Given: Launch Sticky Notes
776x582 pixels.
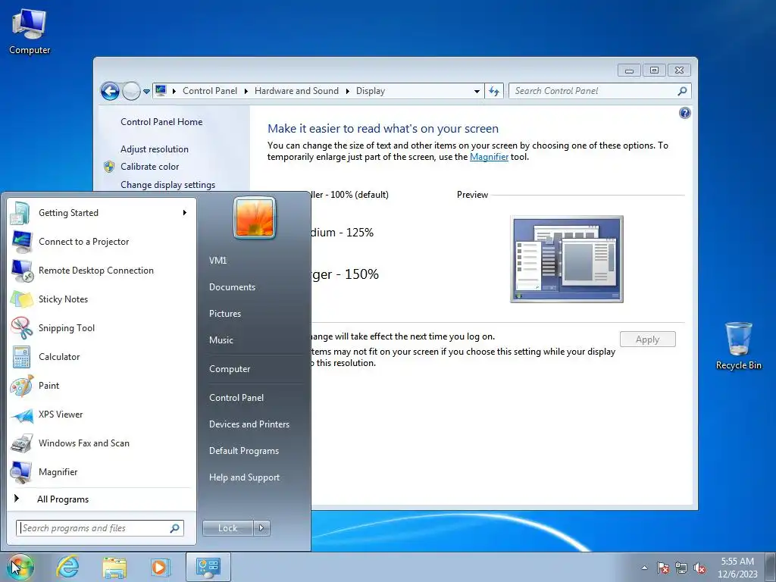Looking at the screenshot, I should point(102,299).
